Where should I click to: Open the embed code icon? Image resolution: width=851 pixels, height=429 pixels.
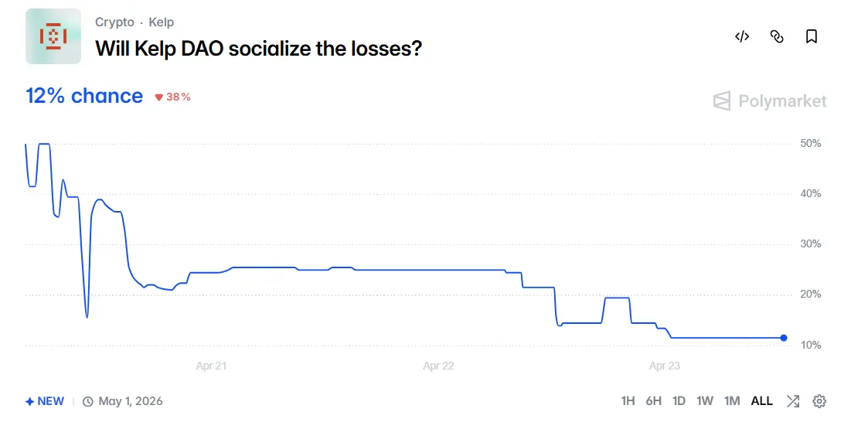click(x=742, y=36)
